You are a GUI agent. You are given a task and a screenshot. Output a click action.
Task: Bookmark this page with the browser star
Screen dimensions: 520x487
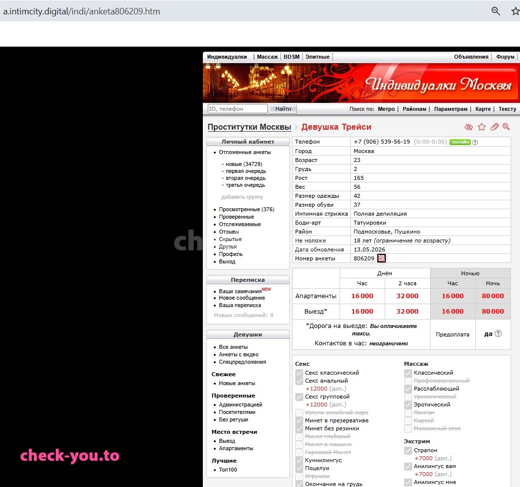click(x=515, y=11)
